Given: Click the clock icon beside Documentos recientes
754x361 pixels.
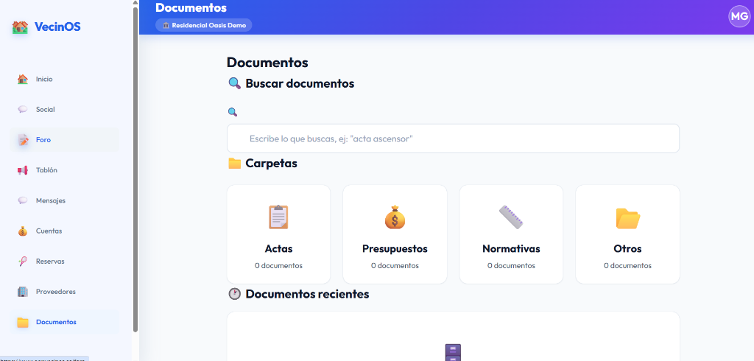Looking at the screenshot, I should [x=234, y=294].
